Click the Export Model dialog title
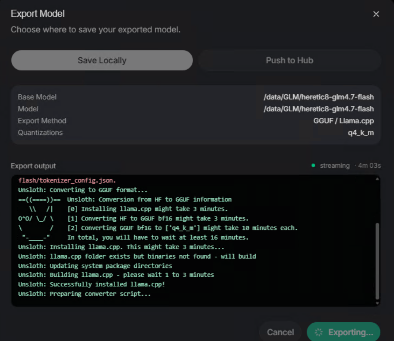The height and width of the screenshot is (341, 394). tap(38, 14)
